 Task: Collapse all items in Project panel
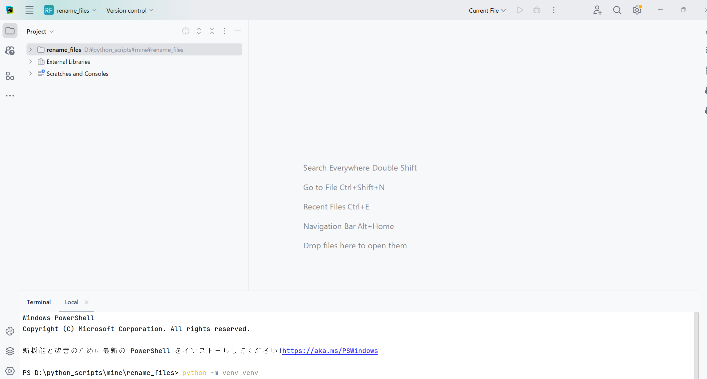[212, 31]
